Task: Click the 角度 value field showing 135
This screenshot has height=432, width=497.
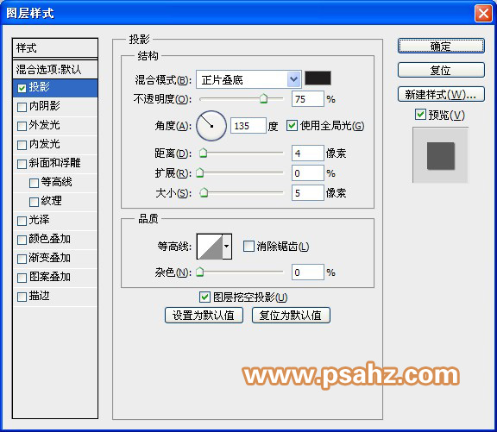Action: pyautogui.click(x=248, y=126)
